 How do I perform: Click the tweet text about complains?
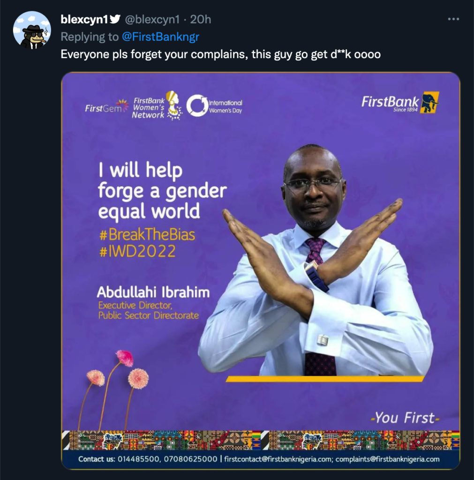[x=220, y=54]
